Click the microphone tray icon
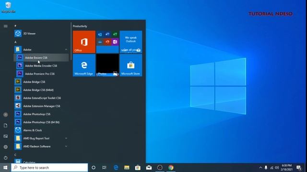Screen dimensions: 307x172 click(266, 168)
